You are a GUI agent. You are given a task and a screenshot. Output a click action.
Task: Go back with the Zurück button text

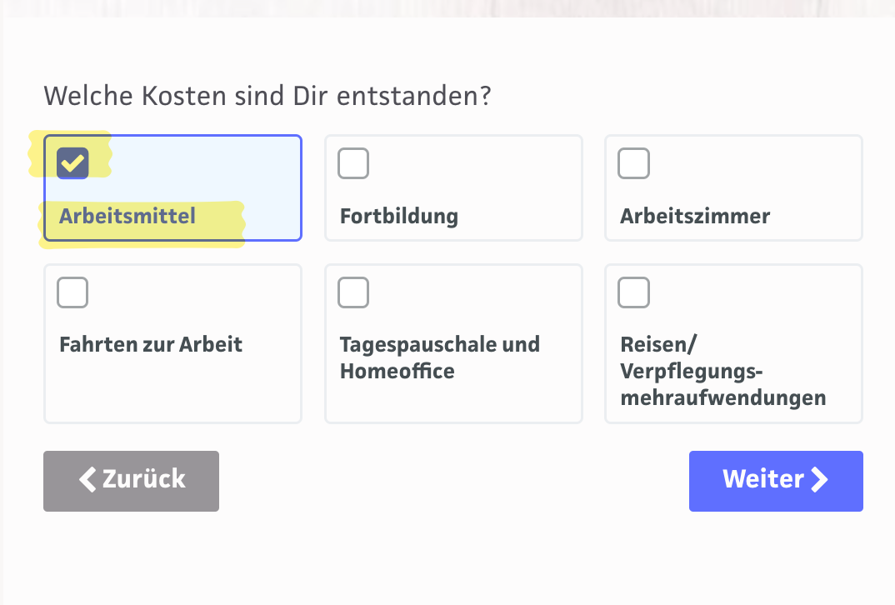click(x=143, y=479)
